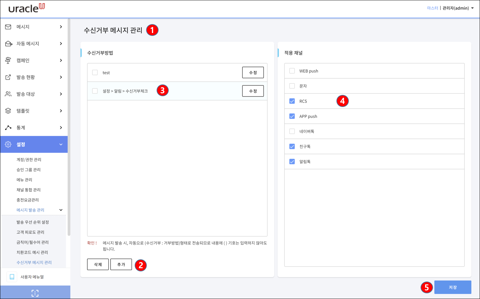This screenshot has width=480, height=299.
Task: Expand the 메시지 menu chevron
Action: (x=61, y=27)
